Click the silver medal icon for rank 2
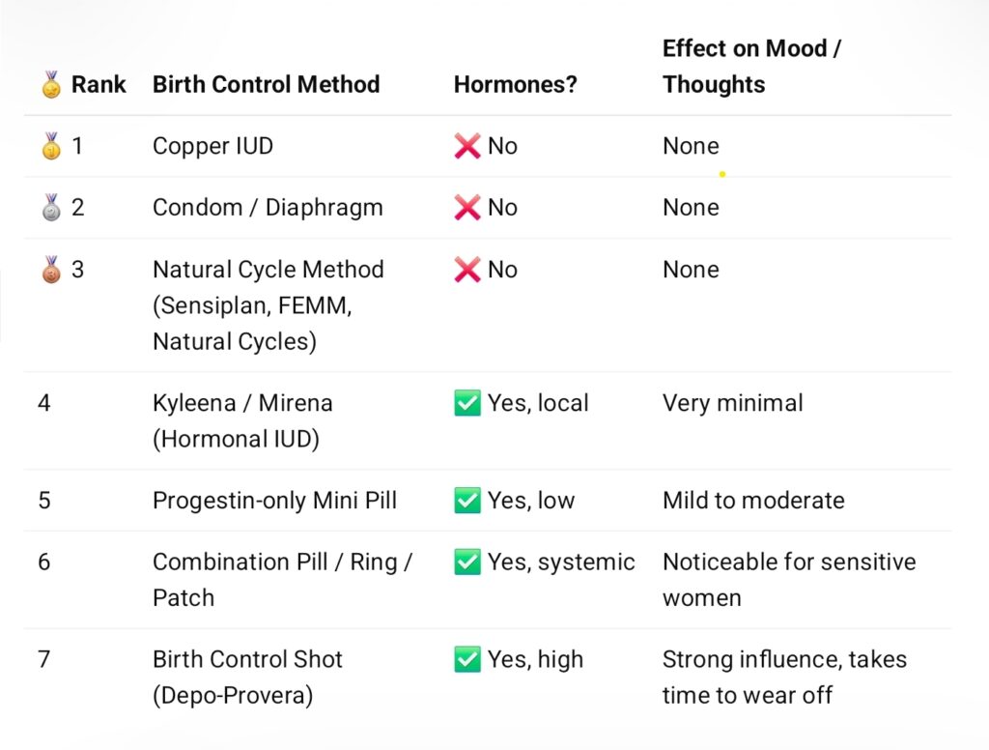Image resolution: width=989 pixels, height=750 pixels. click(x=51, y=208)
